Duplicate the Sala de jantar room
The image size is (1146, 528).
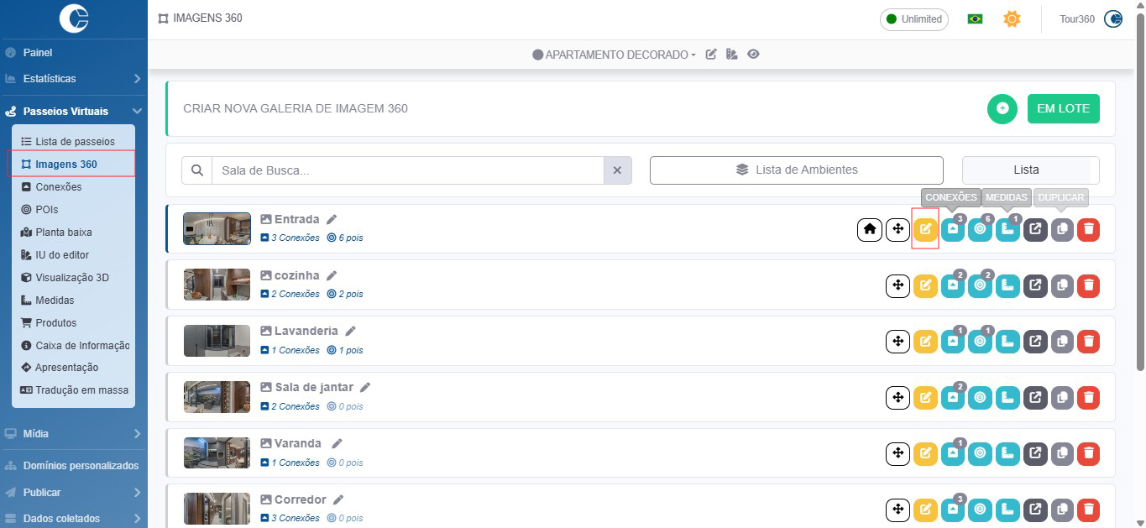point(1062,398)
